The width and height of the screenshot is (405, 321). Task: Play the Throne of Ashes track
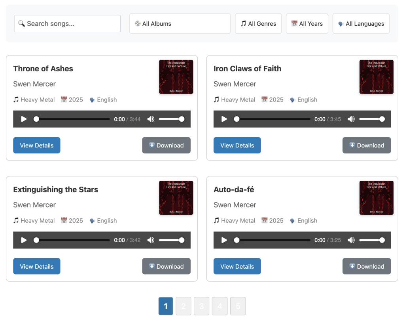point(24,119)
